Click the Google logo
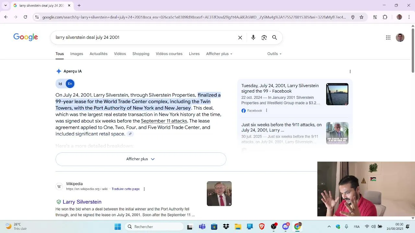 click(26, 37)
